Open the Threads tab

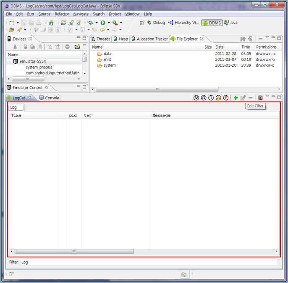pos(101,39)
